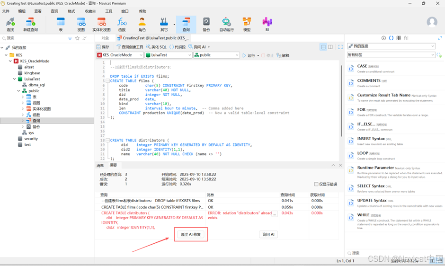This screenshot has width=445, height=266.
Task: Click the editor vertical scrollbar
Action: coord(341,101)
